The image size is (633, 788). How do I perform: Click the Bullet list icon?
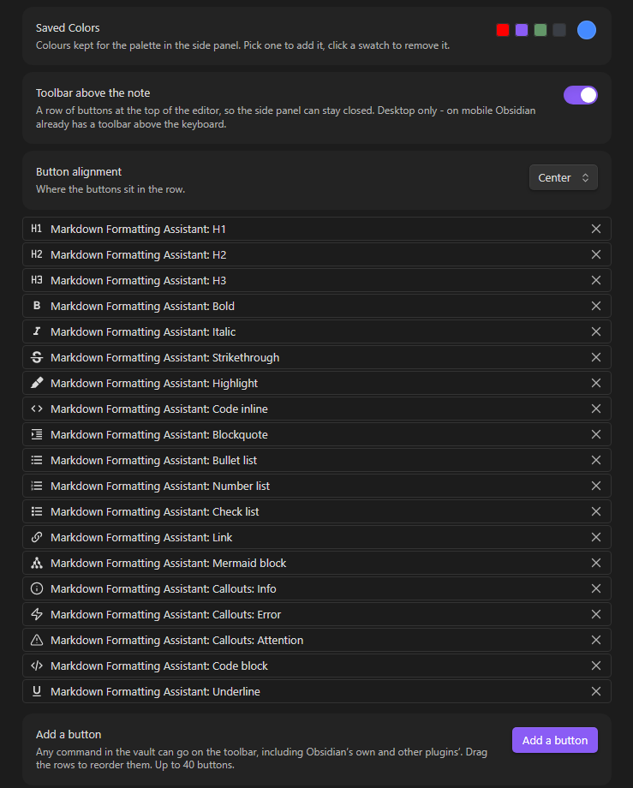point(37,460)
